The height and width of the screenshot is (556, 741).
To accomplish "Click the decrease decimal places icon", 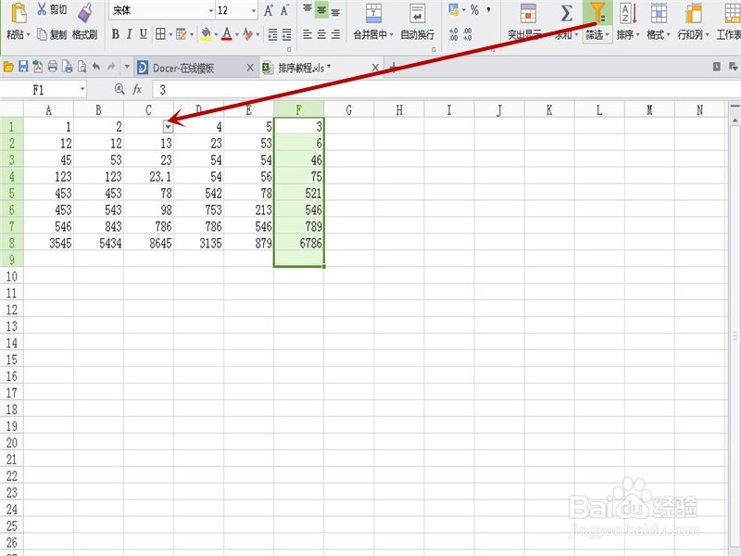I will pos(468,34).
